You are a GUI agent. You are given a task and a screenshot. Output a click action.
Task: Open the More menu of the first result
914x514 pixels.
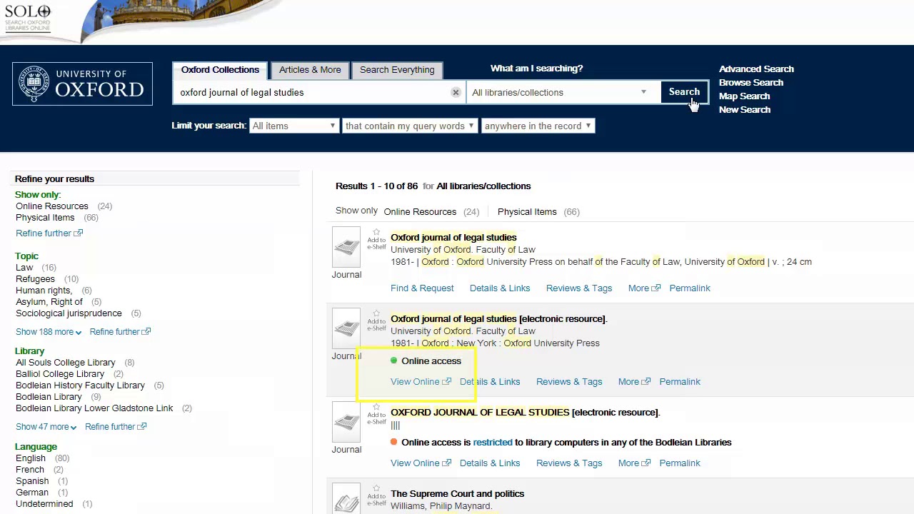[644, 288]
